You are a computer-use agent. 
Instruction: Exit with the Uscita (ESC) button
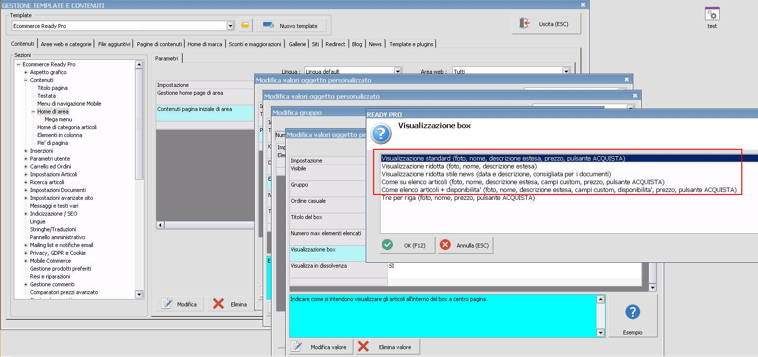coord(546,24)
